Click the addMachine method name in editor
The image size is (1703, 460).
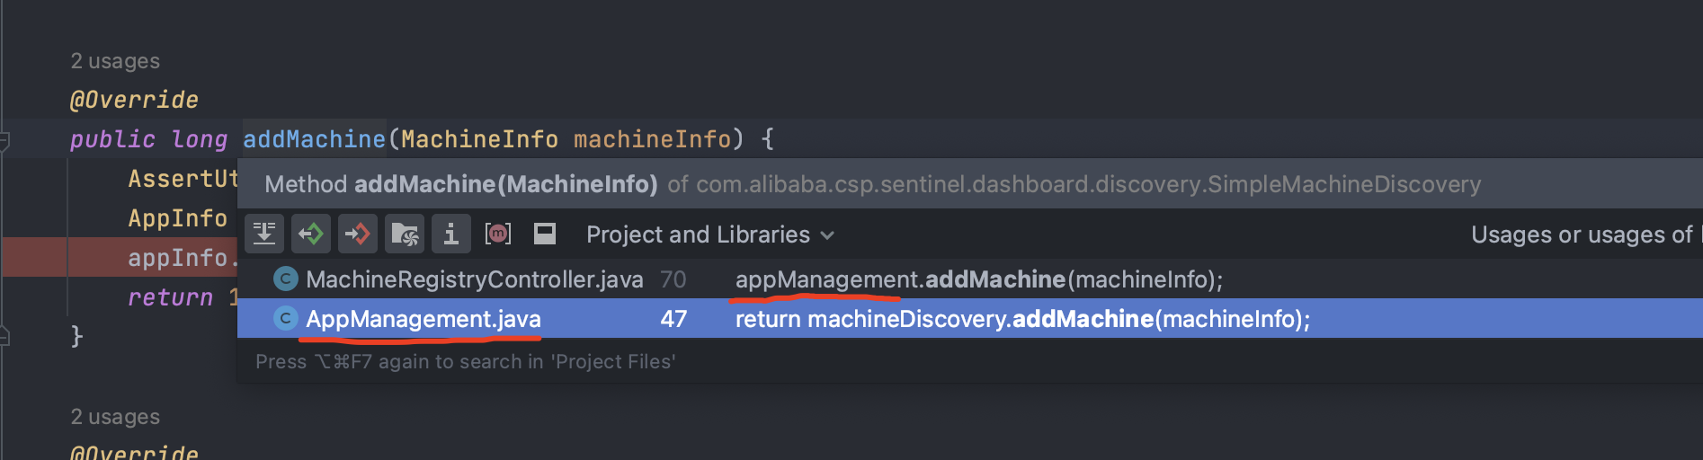pyautogui.click(x=314, y=139)
